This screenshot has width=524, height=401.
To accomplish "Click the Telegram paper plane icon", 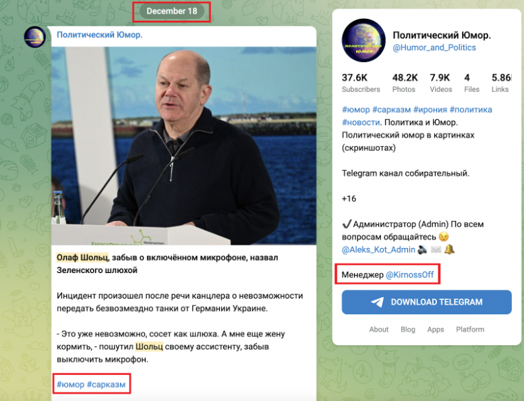I will (377, 302).
